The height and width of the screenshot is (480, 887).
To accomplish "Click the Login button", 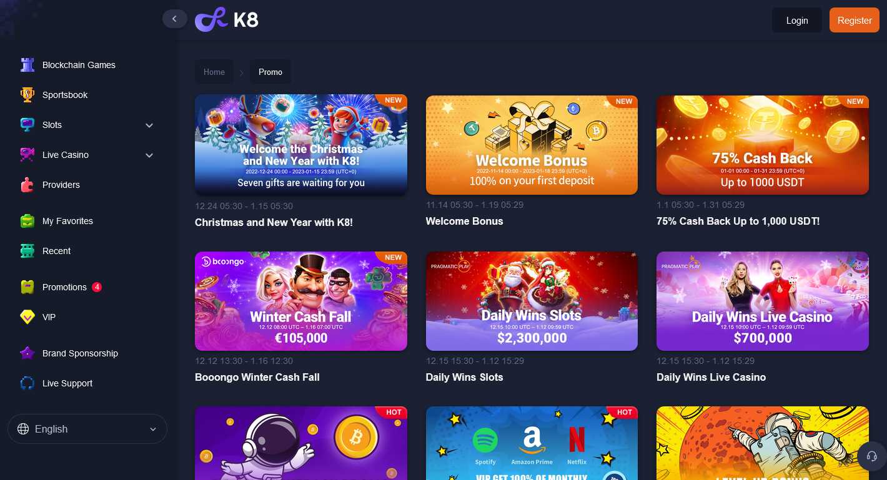I will [797, 20].
